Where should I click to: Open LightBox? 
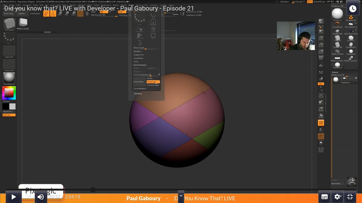pos(22,14)
